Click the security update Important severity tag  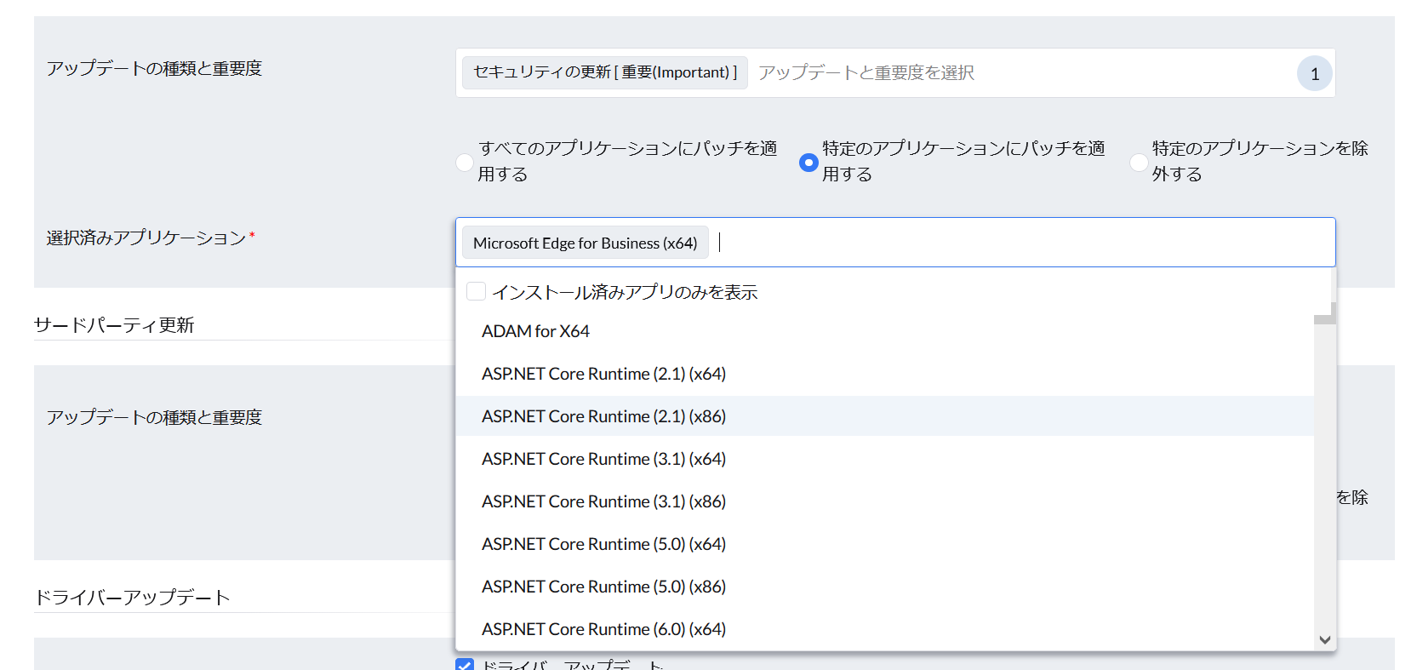pyautogui.click(x=604, y=73)
